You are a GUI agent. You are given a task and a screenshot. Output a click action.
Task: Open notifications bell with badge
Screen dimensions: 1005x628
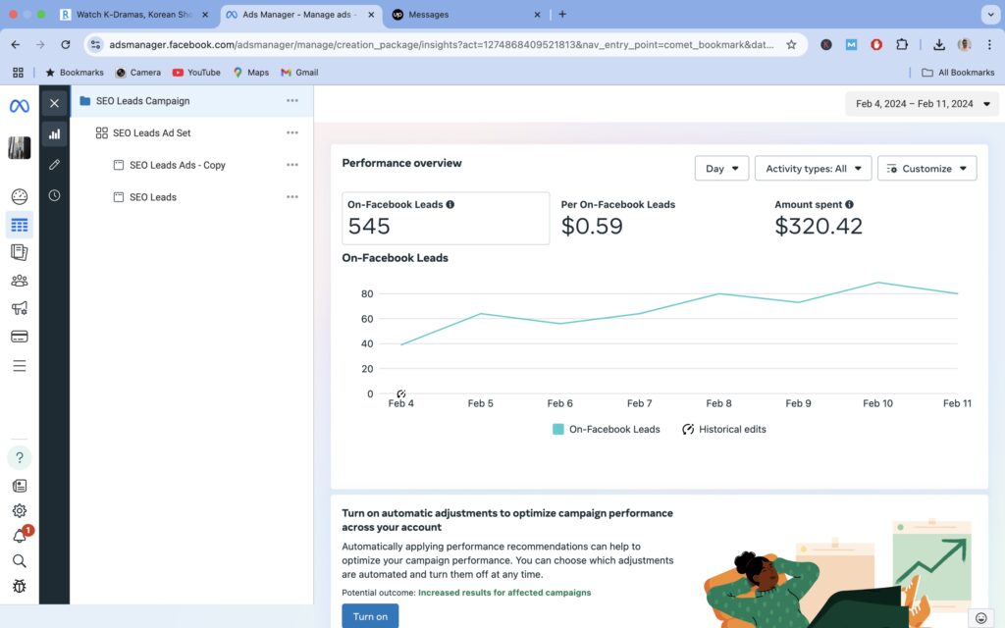pyautogui.click(x=21, y=535)
